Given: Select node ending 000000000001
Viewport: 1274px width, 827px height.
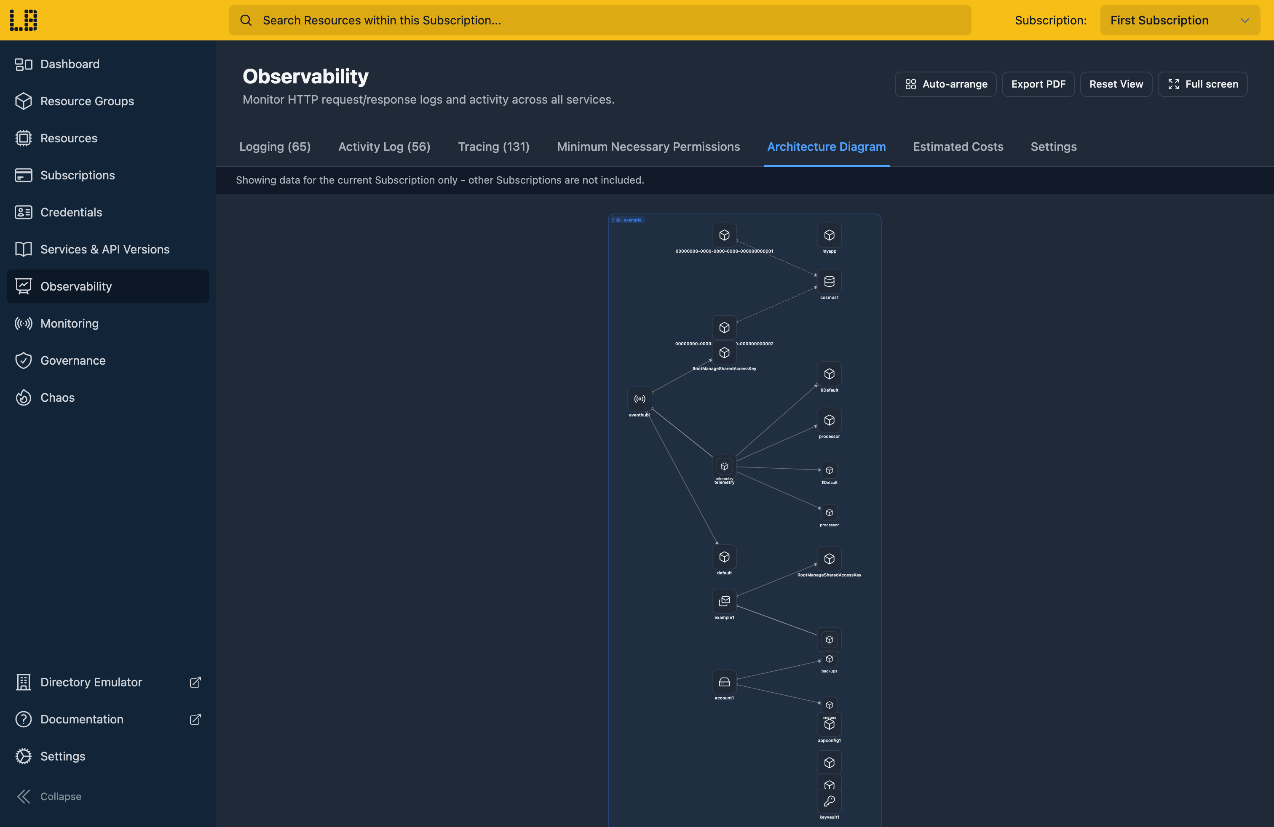Looking at the screenshot, I should coord(724,235).
